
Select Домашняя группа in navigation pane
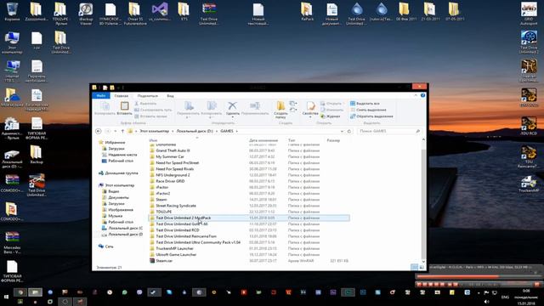pyautogui.click(x=118, y=173)
